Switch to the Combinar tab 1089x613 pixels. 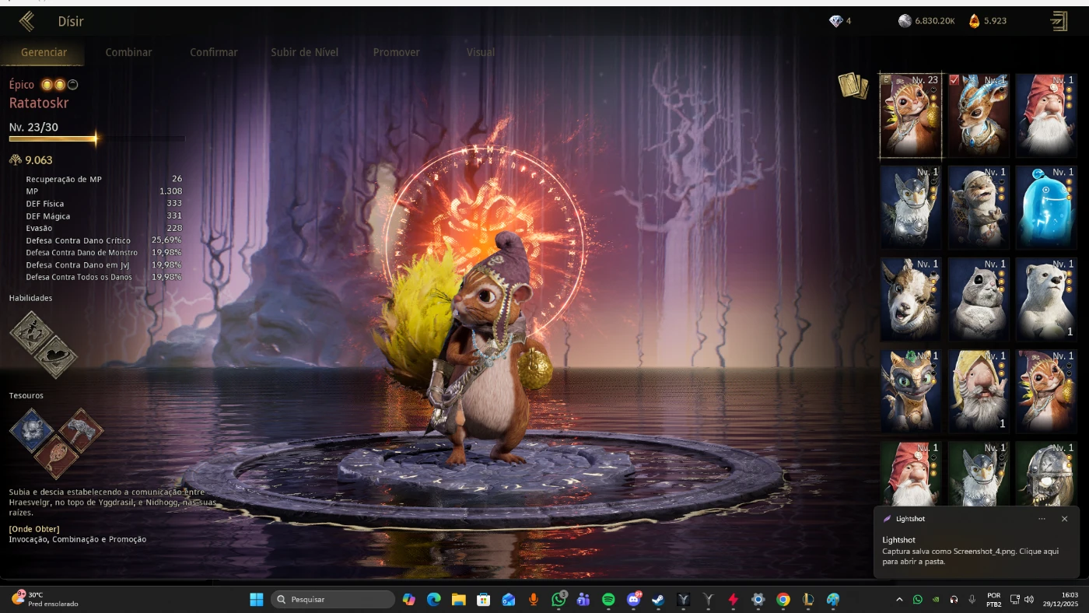(x=128, y=52)
